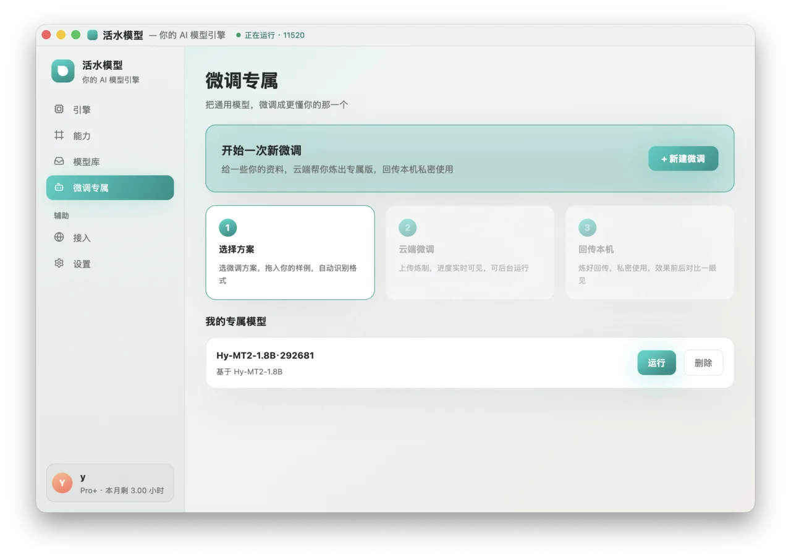The height and width of the screenshot is (560, 791).
Task: Click the 引擎 chip icon in sidebar
Action: [x=59, y=109]
